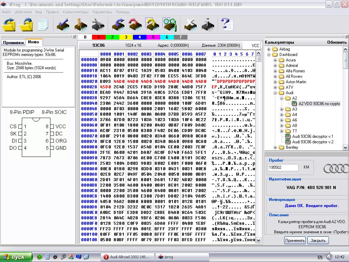This screenshot has height=262, width=349.
Task: Click the Пробег mileage input field
Action: (x=283, y=168)
